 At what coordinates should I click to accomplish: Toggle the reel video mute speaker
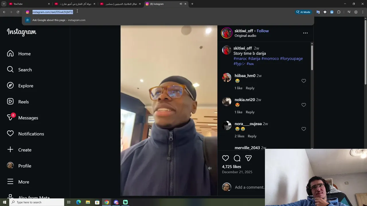[x=210, y=168]
